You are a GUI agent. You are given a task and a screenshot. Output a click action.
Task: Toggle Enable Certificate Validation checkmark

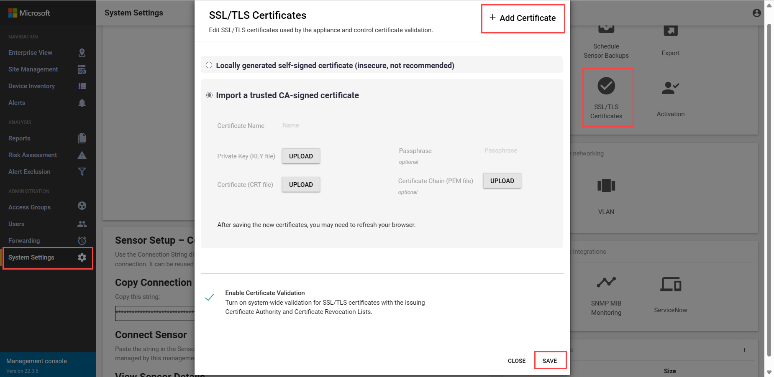pos(210,297)
